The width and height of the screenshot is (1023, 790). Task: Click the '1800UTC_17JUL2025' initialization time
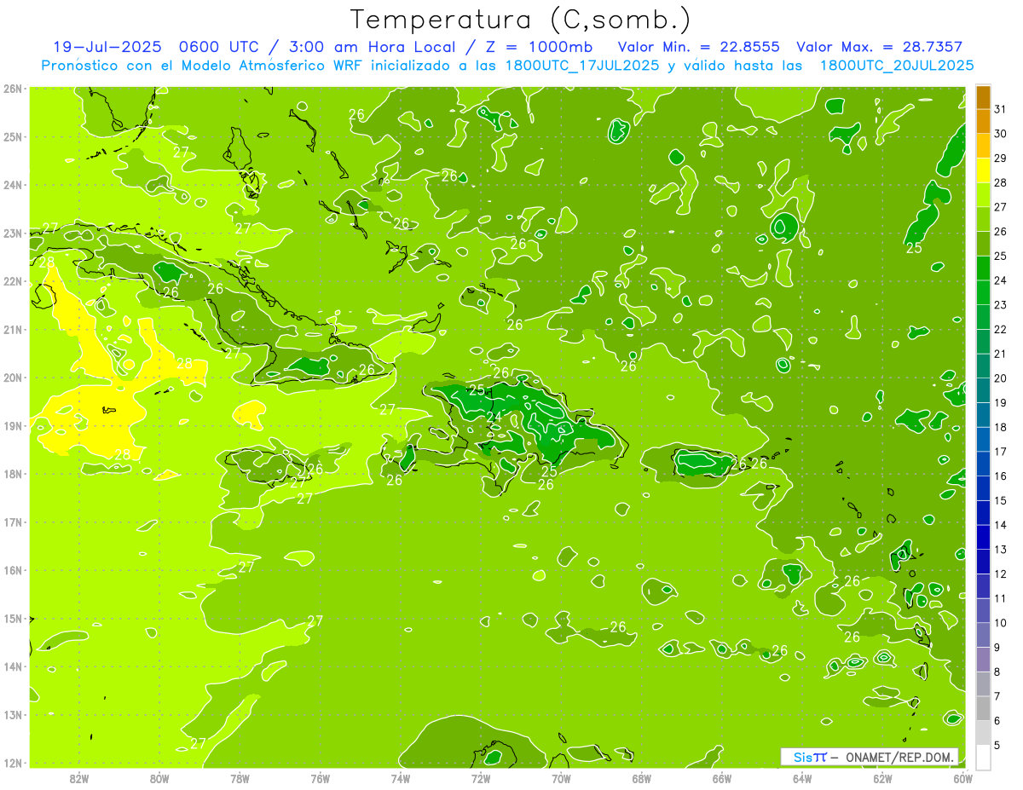click(x=582, y=65)
